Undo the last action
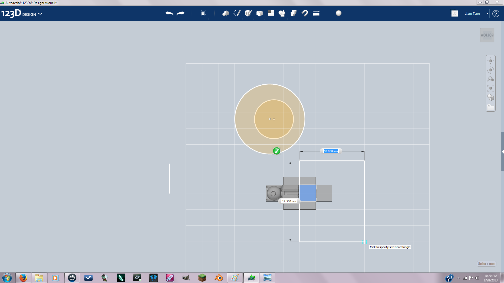504x283 pixels. click(169, 13)
